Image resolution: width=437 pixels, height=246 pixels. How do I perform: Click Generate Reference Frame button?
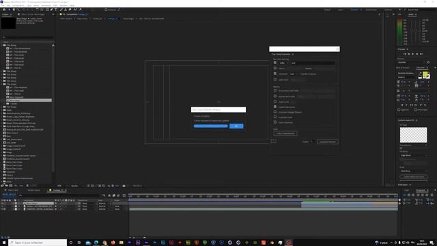pyautogui.click(x=414, y=177)
